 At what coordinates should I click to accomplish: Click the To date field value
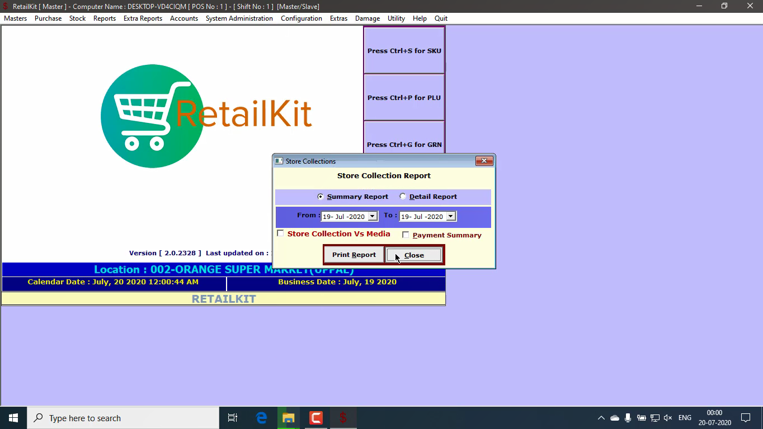point(422,216)
